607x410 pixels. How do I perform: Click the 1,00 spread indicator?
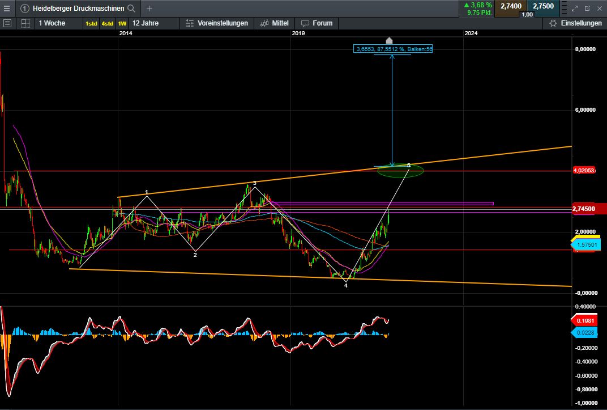pos(527,14)
